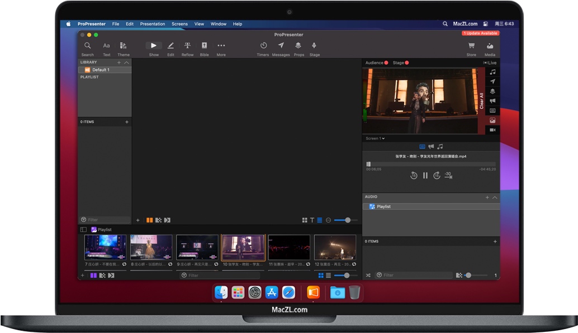
Task: Switch slides to grid view
Action: click(x=305, y=220)
